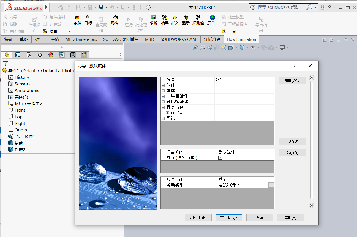Open the 流动类型 dropdown in the wizard
The height and width of the screenshot is (237, 357).
click(x=271, y=185)
